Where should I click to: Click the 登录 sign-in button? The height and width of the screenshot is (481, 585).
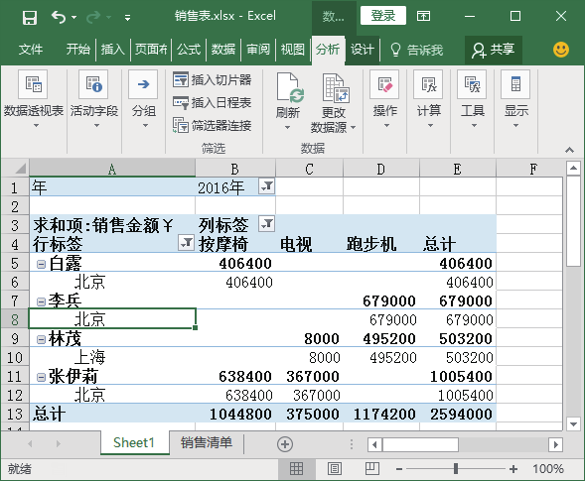click(x=383, y=16)
